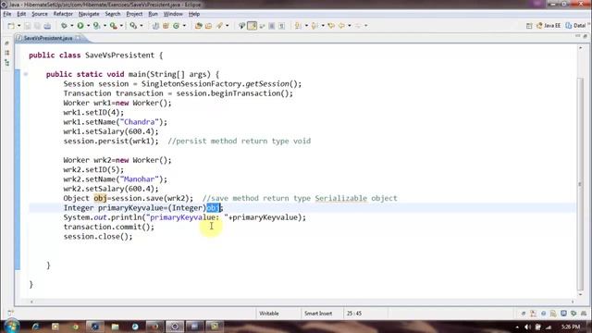
Task: Click the 25 : 45 cursor position field
Action: (x=354, y=314)
